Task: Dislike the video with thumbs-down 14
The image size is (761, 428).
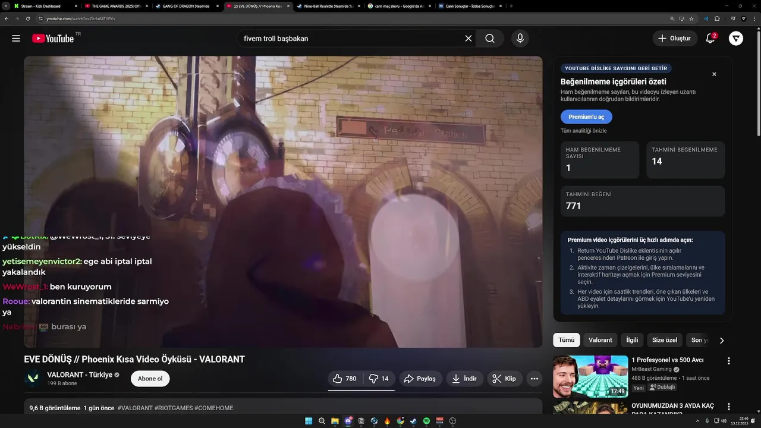Action: pyautogui.click(x=379, y=379)
